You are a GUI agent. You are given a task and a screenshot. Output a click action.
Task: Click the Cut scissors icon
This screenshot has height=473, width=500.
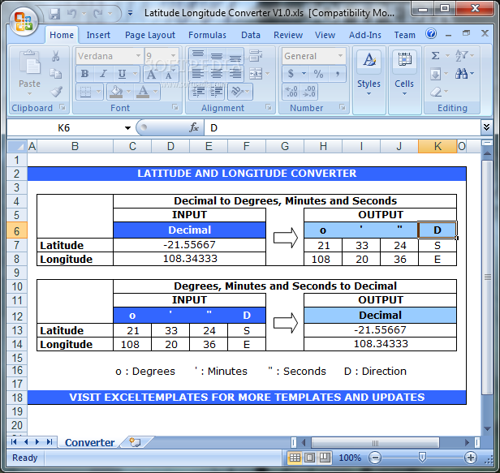point(55,56)
